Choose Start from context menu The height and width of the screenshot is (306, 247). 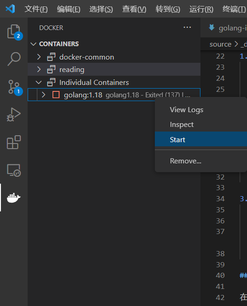[201, 139]
